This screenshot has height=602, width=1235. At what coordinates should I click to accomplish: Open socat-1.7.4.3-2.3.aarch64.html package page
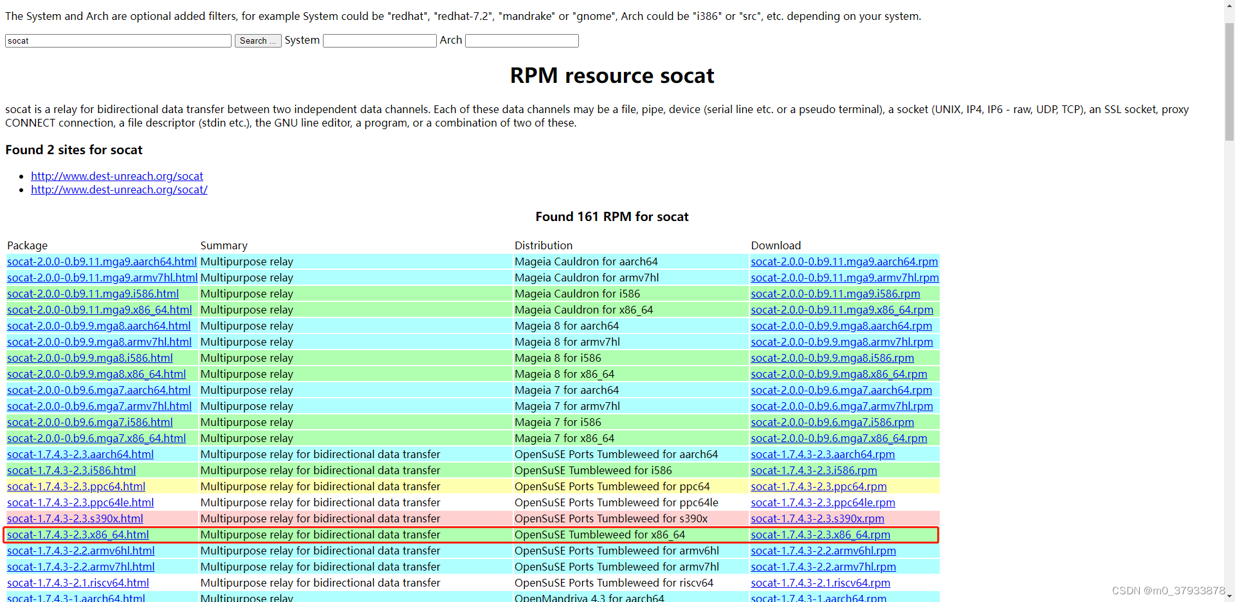(80, 454)
